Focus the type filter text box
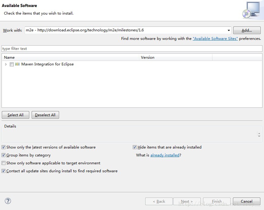Image resolution: width=264 pixels, height=210 pixels. click(132, 49)
